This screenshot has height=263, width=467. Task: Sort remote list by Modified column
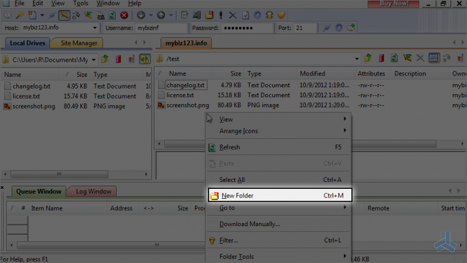click(x=325, y=74)
